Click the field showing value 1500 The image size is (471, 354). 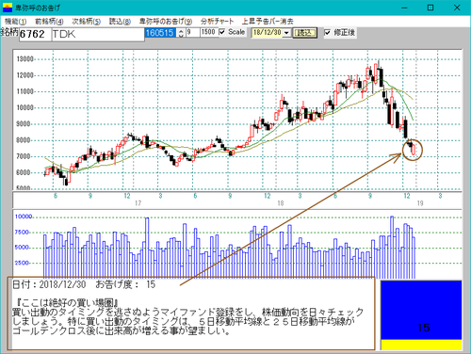pos(208,32)
